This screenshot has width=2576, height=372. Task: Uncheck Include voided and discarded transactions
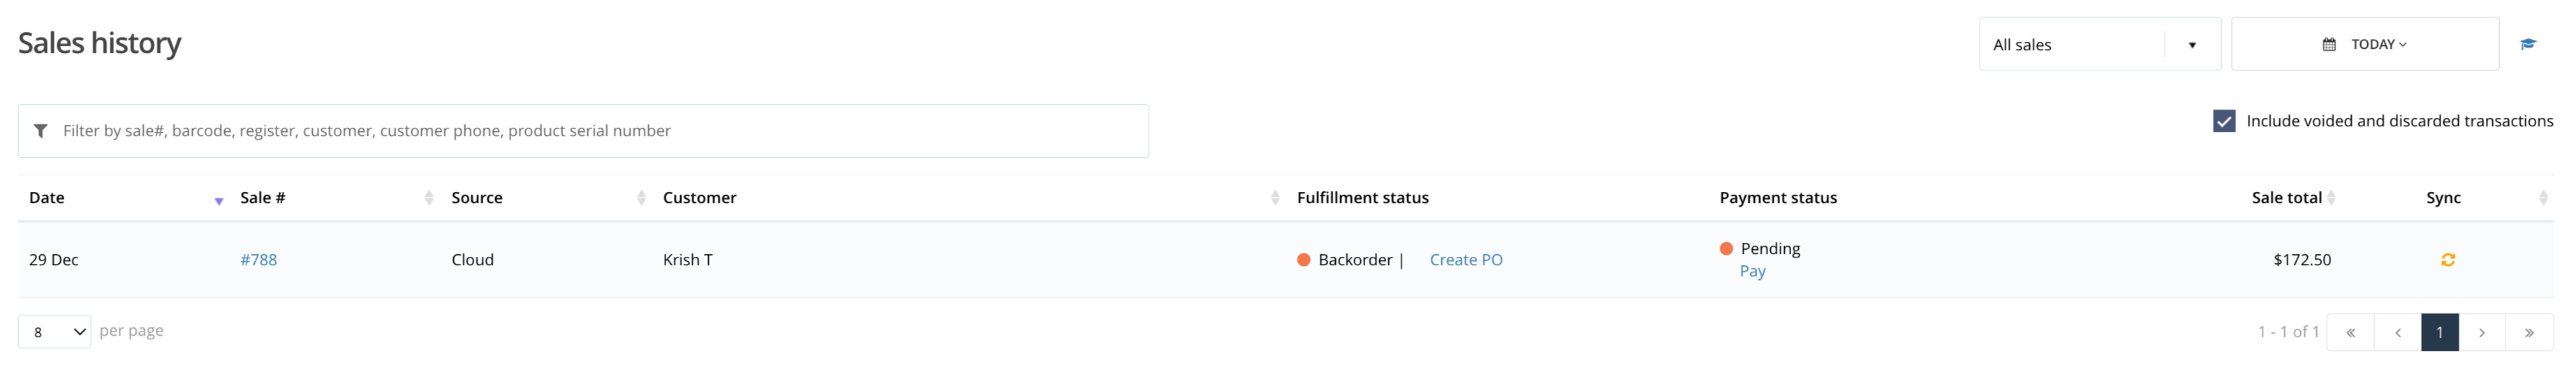click(2224, 121)
